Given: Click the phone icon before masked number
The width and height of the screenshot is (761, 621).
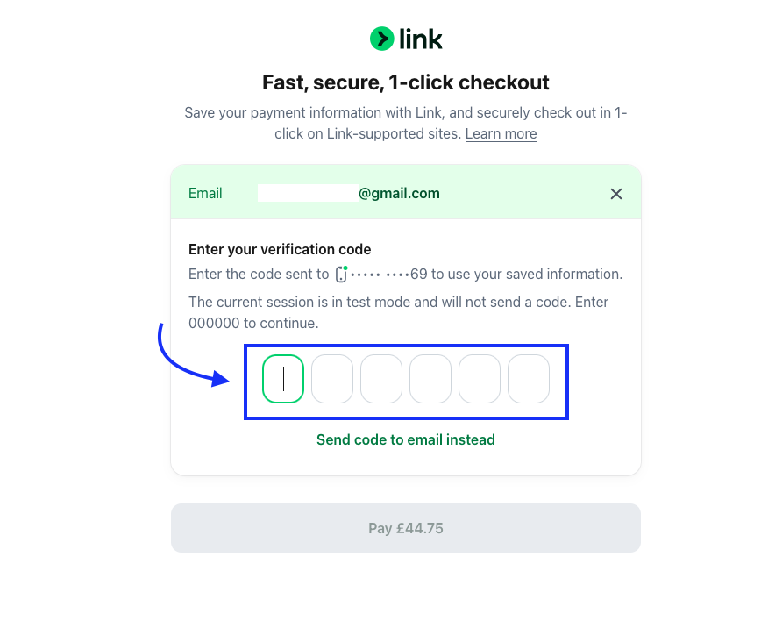Looking at the screenshot, I should (x=342, y=274).
